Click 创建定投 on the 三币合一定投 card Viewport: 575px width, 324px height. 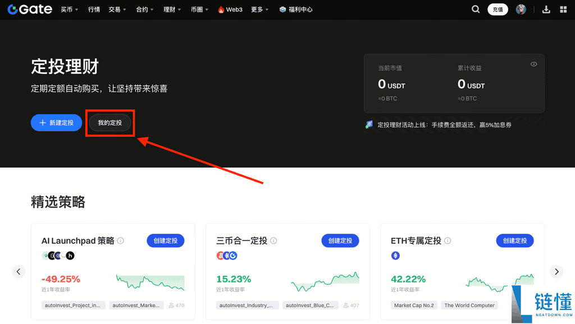(x=340, y=240)
